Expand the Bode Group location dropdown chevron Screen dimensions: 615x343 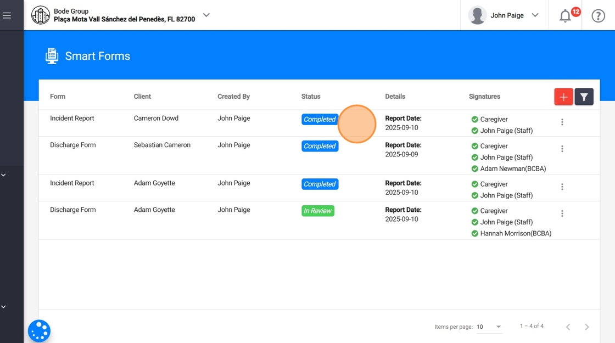(206, 15)
